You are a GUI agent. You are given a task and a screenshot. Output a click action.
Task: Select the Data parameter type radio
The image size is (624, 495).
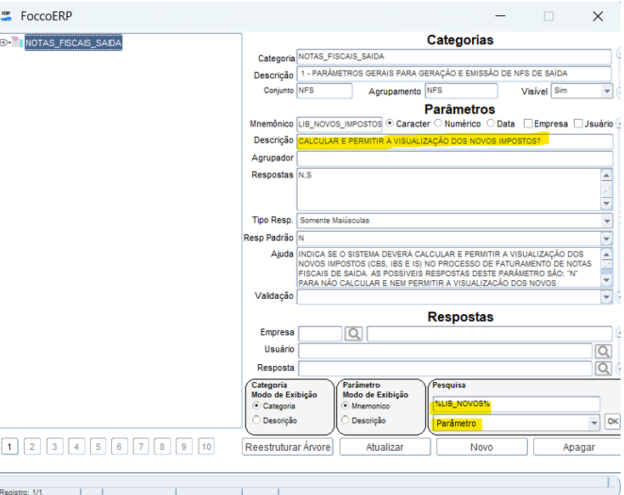(x=491, y=124)
